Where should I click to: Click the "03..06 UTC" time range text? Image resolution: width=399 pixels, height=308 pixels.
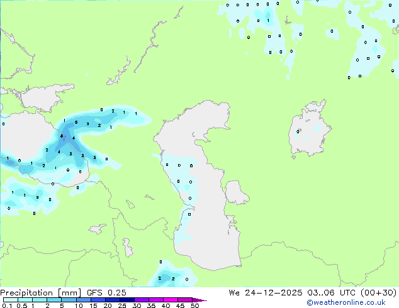coord(331,293)
